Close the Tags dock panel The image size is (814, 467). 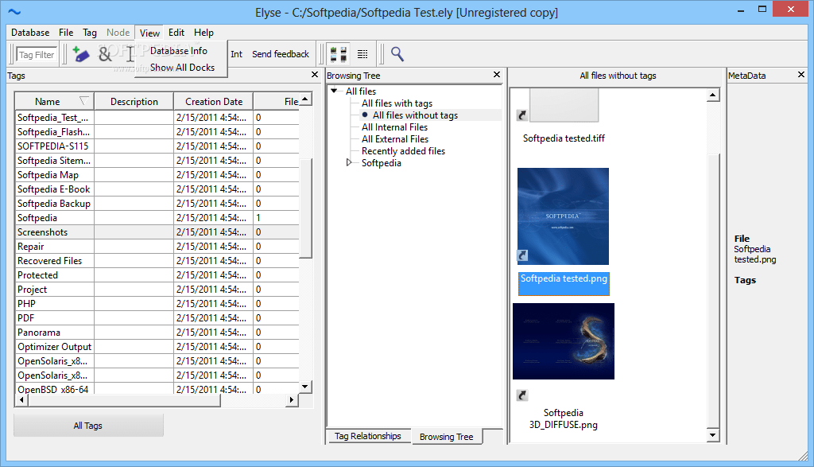(315, 75)
